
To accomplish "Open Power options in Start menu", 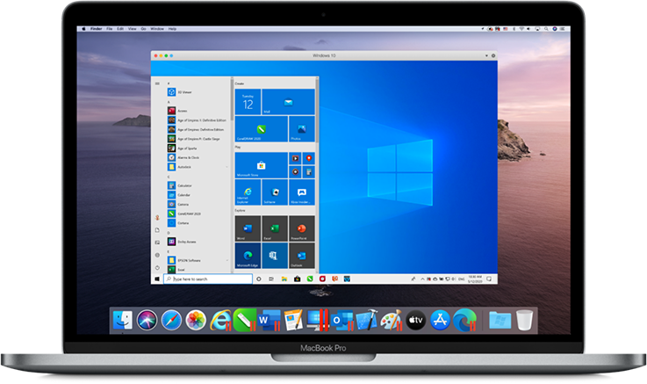I will pyautogui.click(x=157, y=267).
